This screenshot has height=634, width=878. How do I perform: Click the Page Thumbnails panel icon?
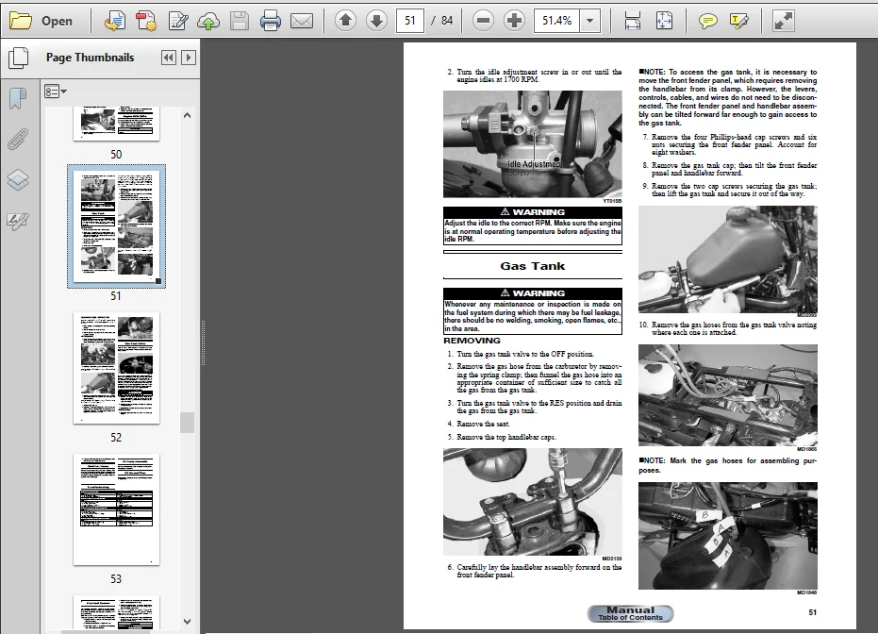(18, 58)
